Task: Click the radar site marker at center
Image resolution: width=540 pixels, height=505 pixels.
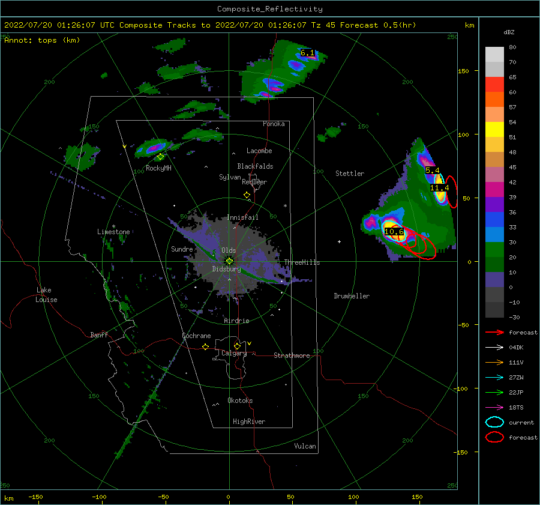Action: click(229, 261)
